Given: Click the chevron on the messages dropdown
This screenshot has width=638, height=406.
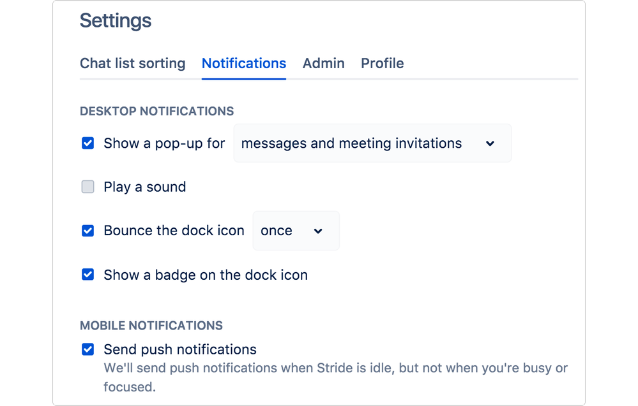Looking at the screenshot, I should (x=490, y=143).
